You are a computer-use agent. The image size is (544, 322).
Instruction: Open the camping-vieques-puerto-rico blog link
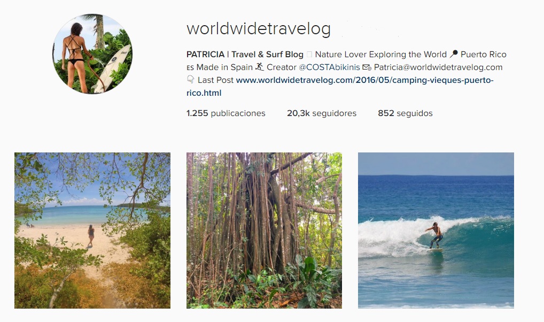(364, 80)
